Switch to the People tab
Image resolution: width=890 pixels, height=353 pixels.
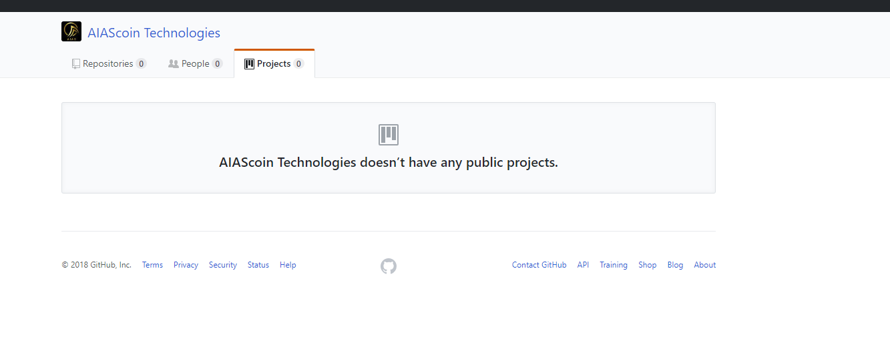coord(196,64)
